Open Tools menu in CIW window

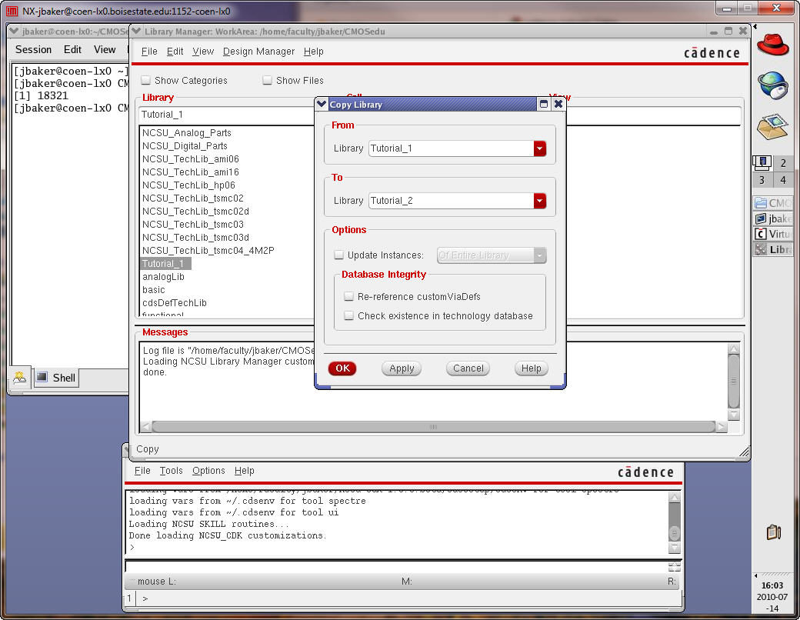(x=171, y=471)
